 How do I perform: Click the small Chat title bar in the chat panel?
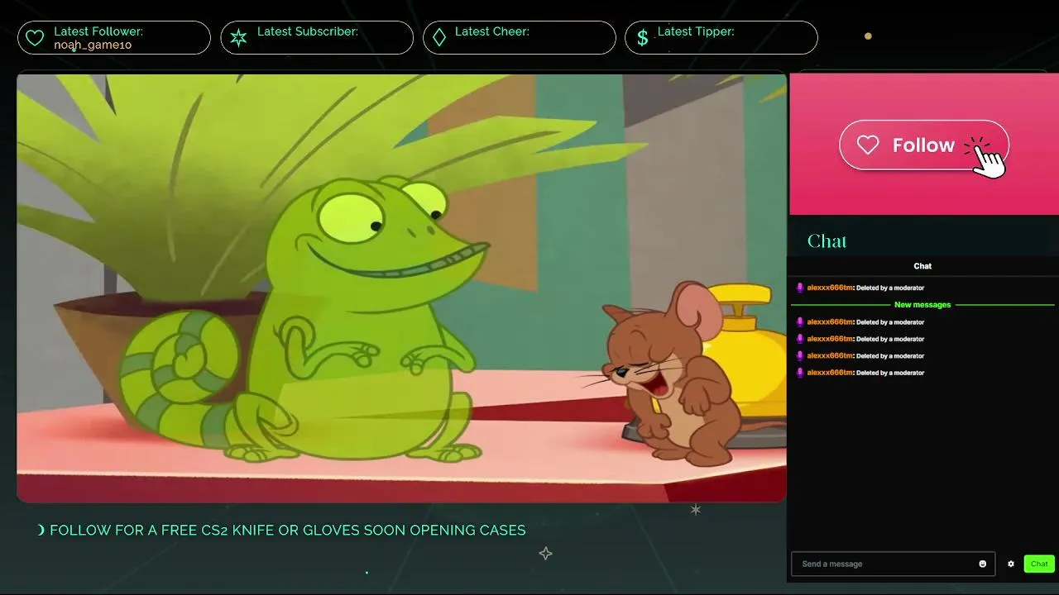tap(922, 266)
